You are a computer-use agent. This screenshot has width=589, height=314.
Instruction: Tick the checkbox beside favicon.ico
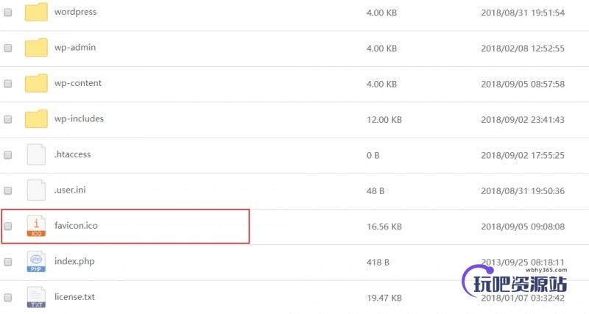pyautogui.click(x=7, y=226)
